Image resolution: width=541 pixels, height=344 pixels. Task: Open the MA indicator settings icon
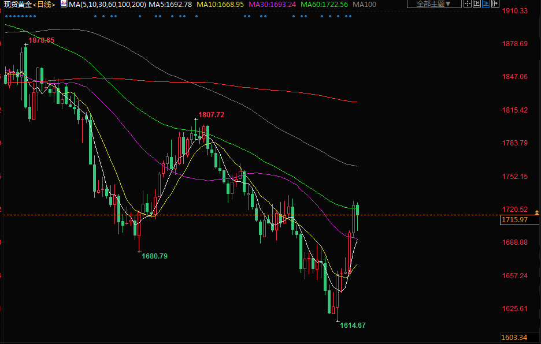(63, 4)
